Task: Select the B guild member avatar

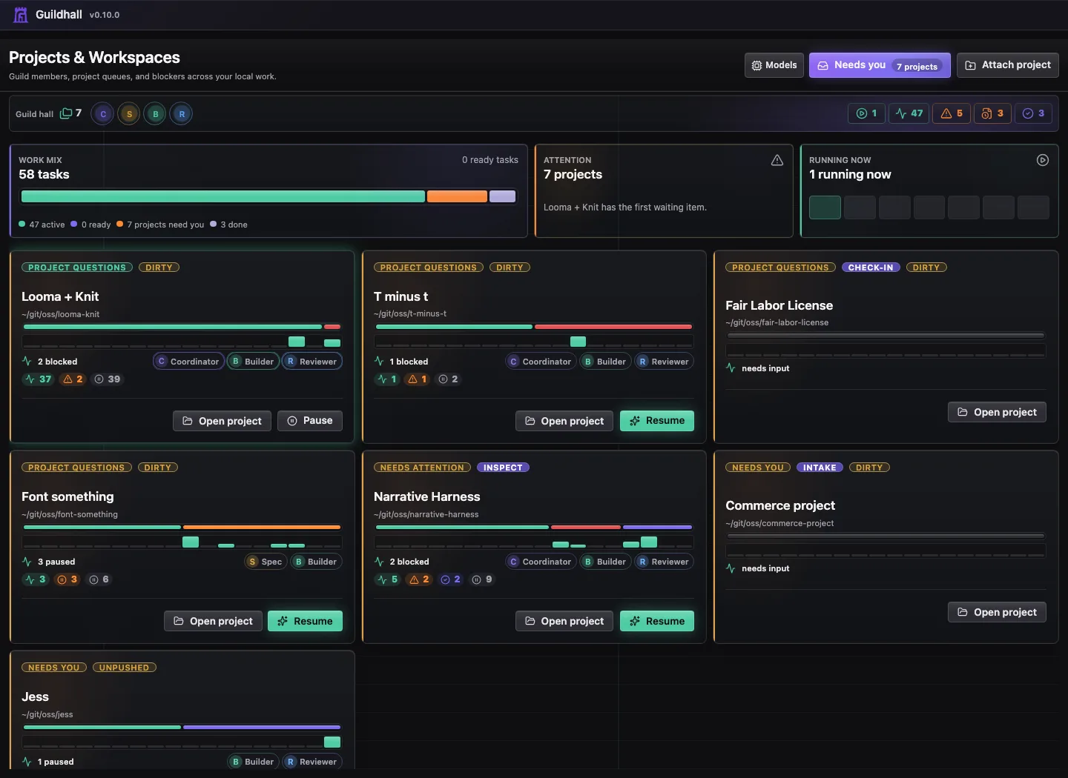Action: point(155,114)
